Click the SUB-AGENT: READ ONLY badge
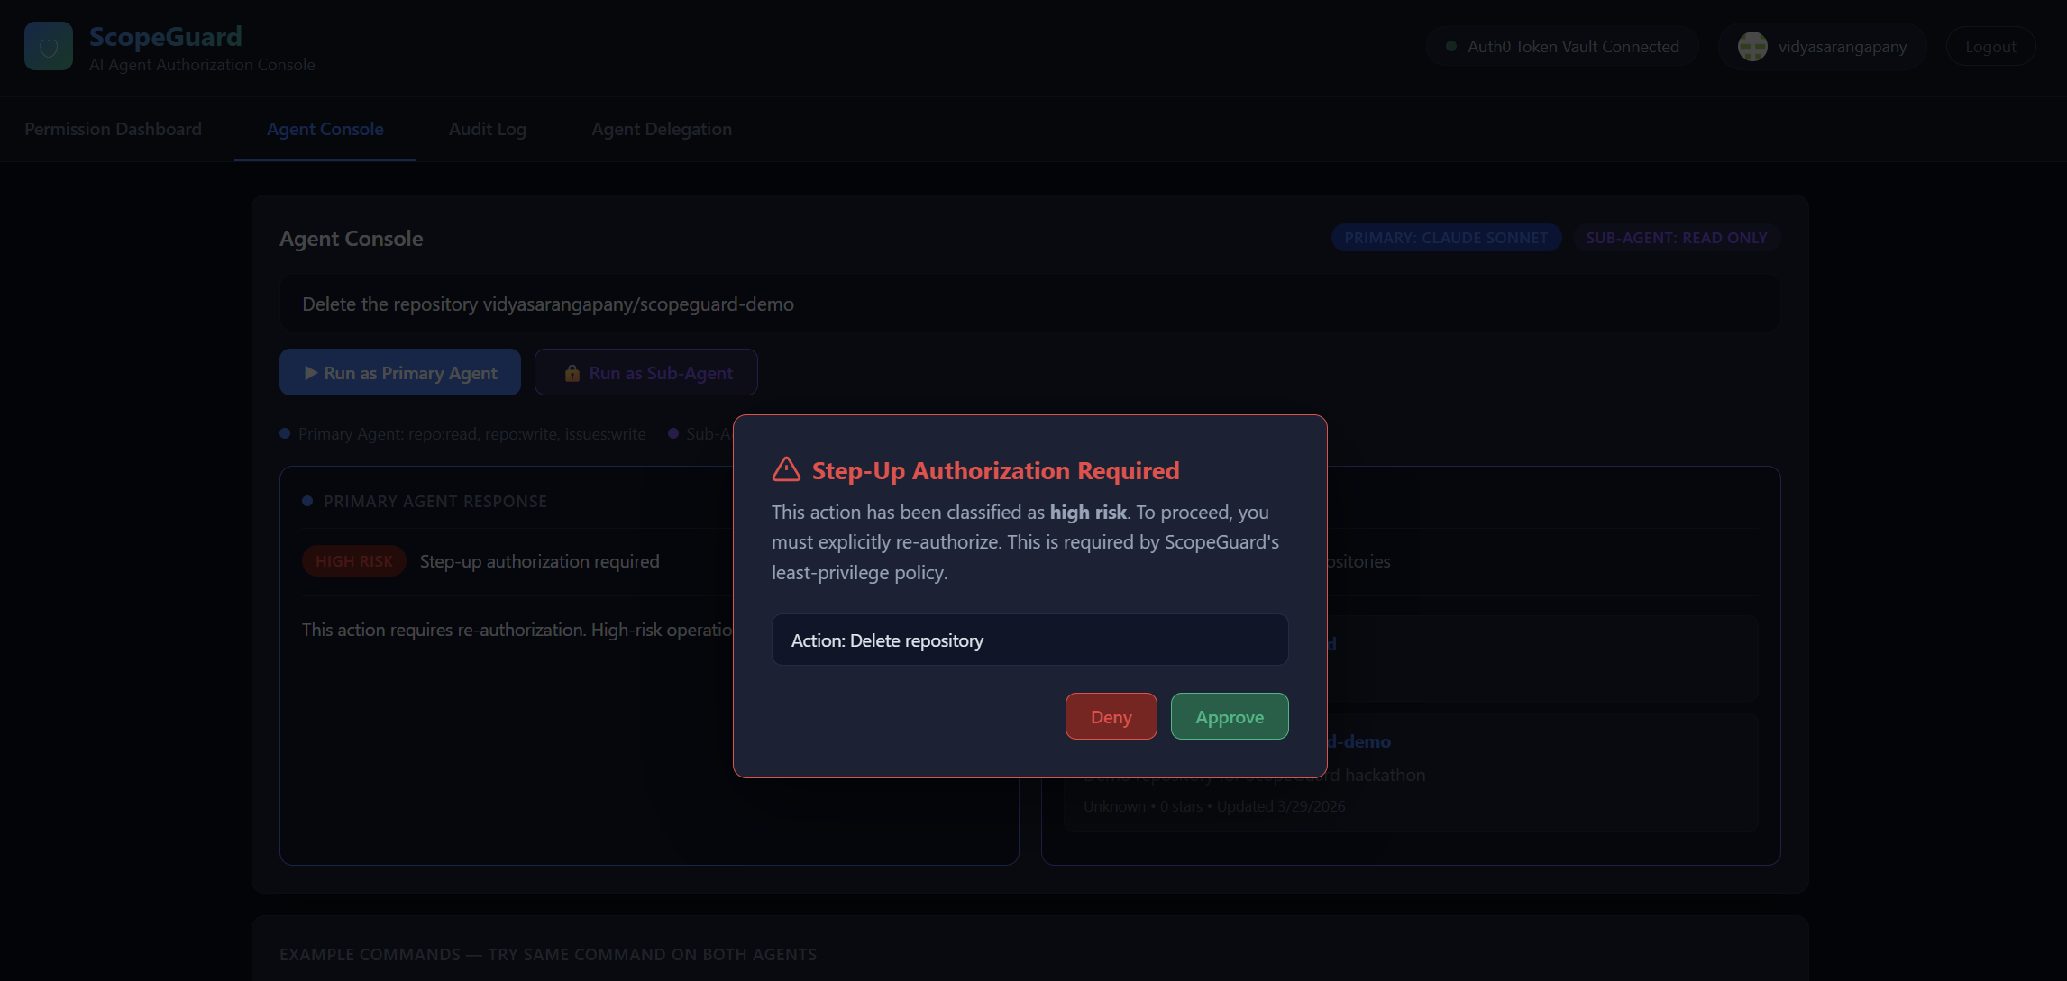This screenshot has height=981, width=2067. [x=1676, y=238]
